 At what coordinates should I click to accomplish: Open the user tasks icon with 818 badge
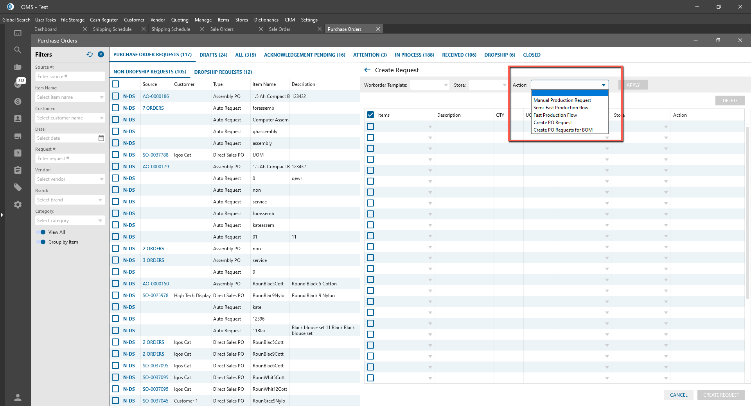tap(18, 84)
